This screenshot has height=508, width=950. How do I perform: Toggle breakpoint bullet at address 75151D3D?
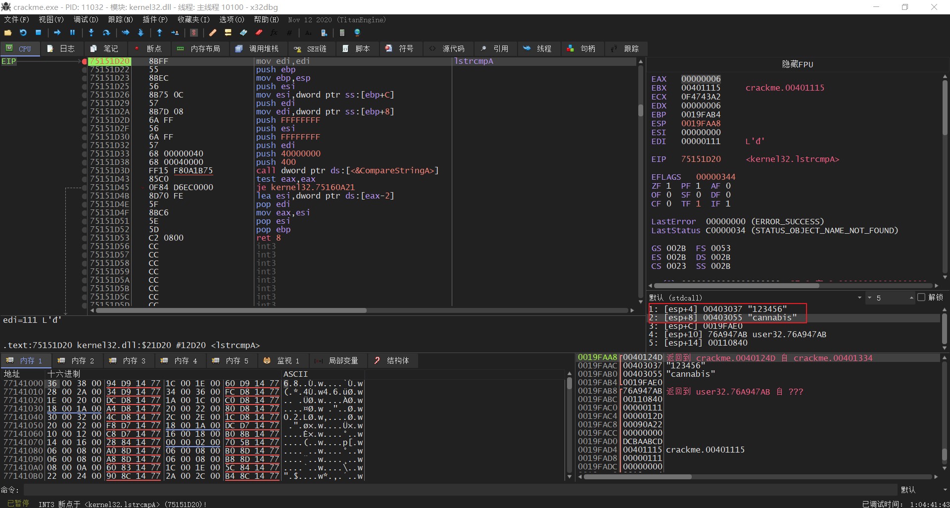[85, 171]
